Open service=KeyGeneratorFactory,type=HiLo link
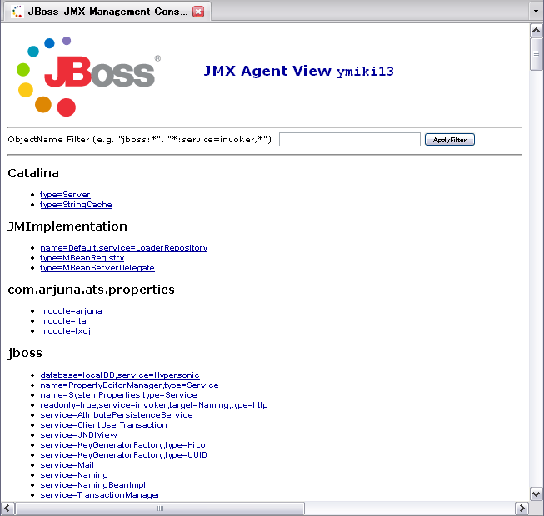544x516 pixels. coord(122,445)
